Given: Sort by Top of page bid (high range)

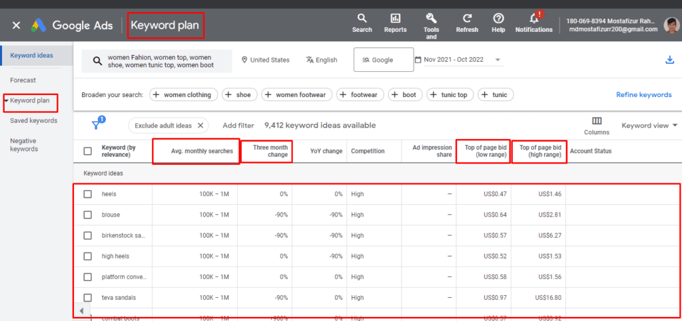Looking at the screenshot, I should coord(540,151).
